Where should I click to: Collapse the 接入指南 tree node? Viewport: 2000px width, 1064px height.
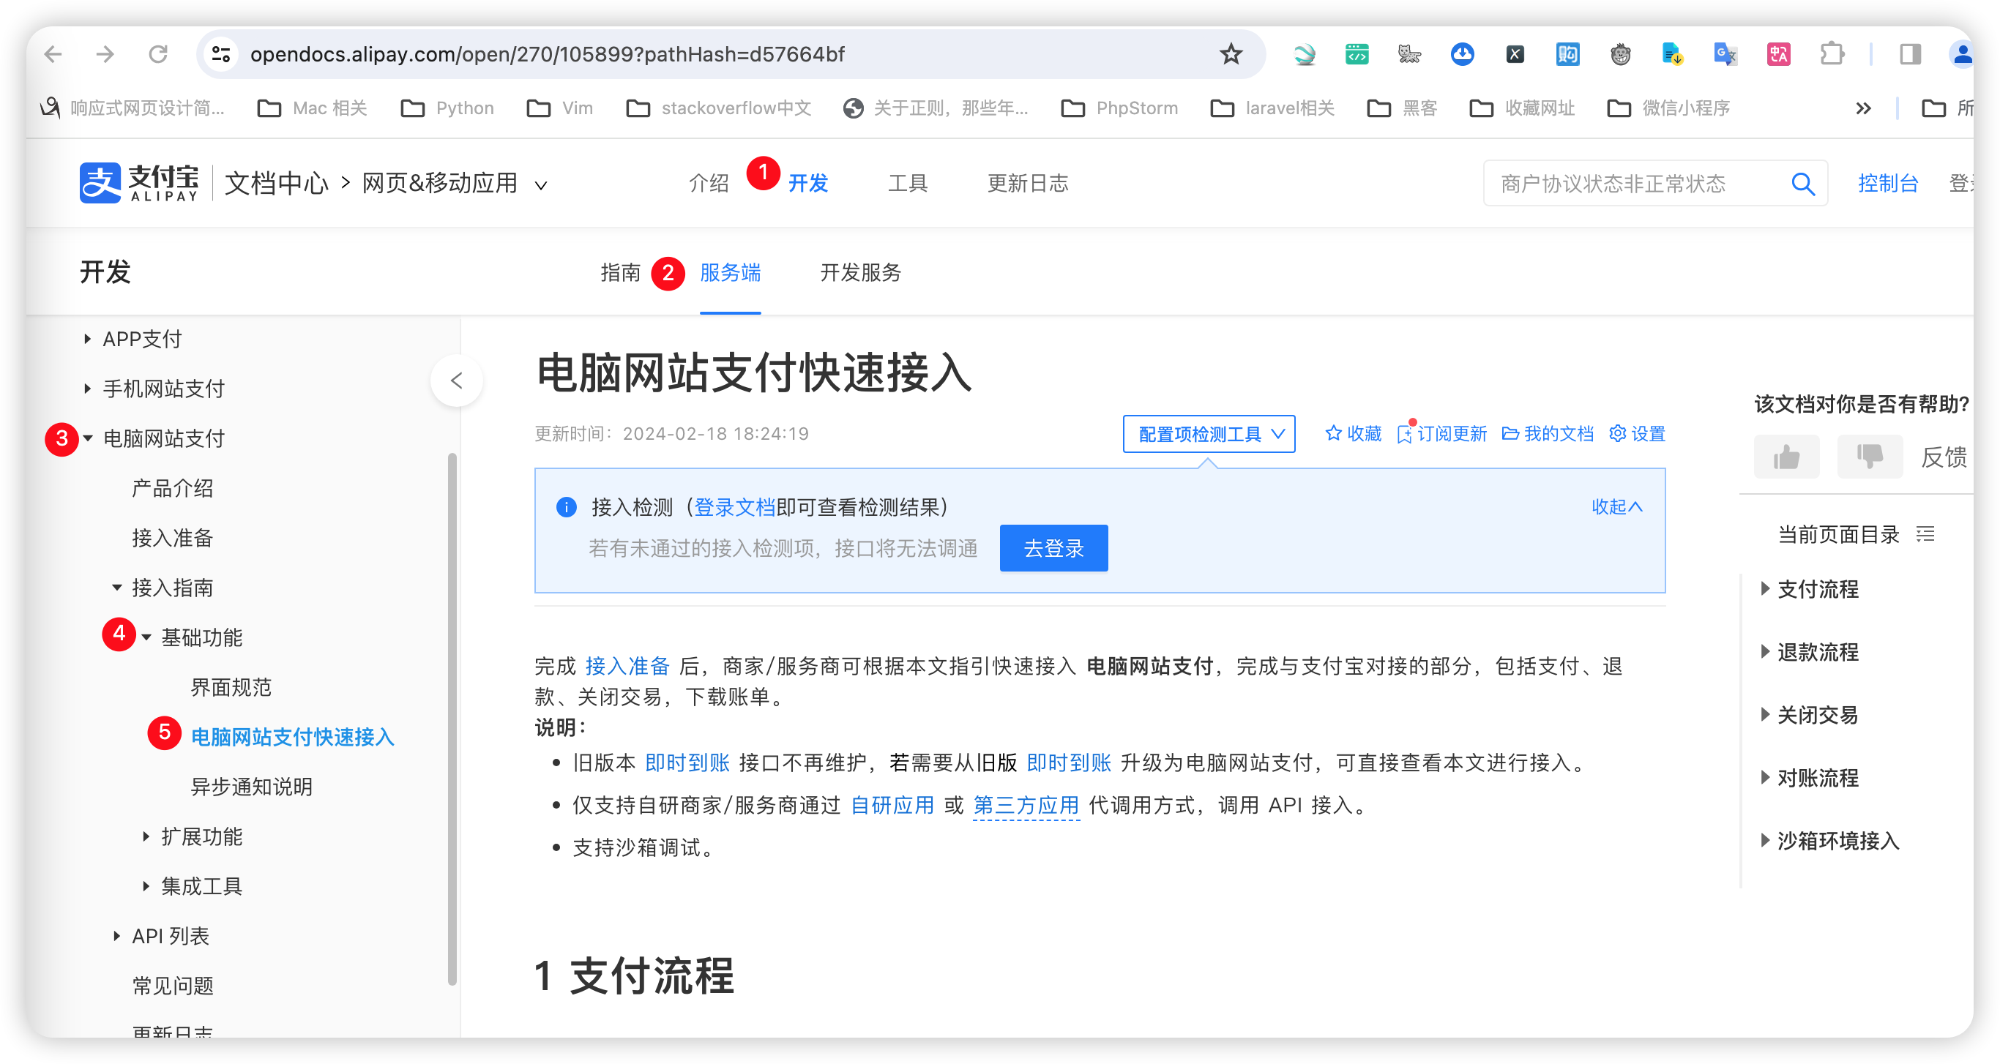point(116,588)
